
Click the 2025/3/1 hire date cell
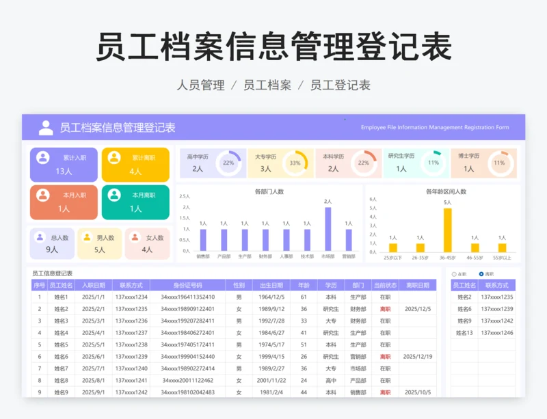click(x=93, y=321)
